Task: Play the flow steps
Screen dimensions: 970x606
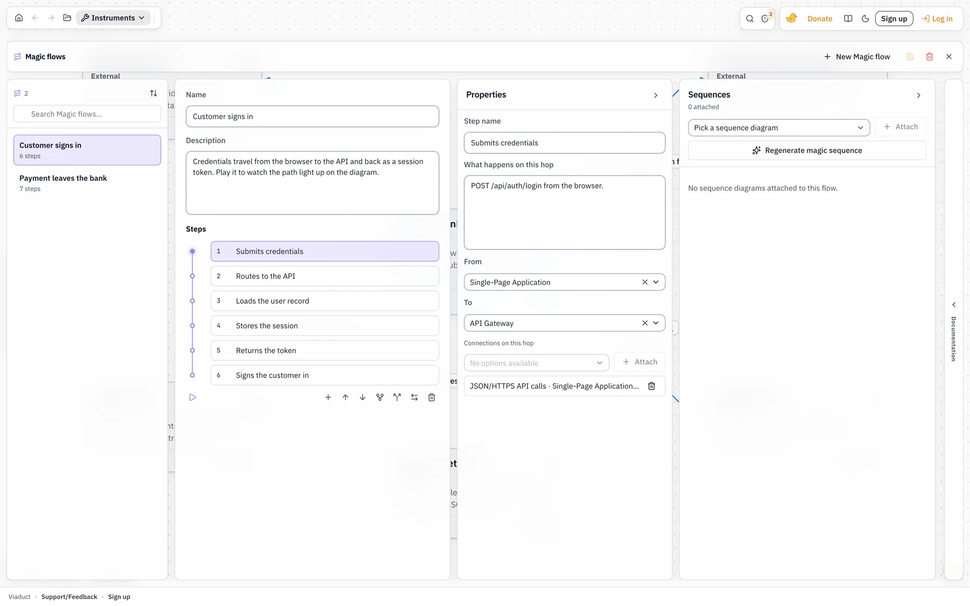Action: [192, 398]
